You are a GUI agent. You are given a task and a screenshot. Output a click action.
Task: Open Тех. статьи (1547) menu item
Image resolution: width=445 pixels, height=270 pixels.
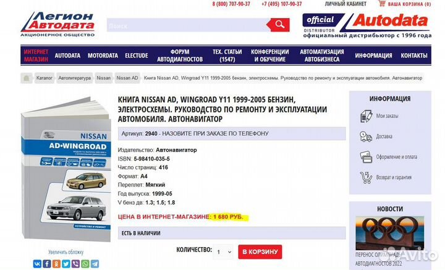point(227,56)
